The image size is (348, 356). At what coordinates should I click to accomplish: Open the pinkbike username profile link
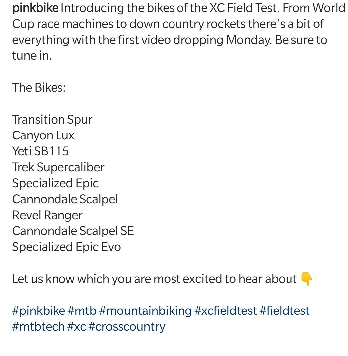pos(35,8)
